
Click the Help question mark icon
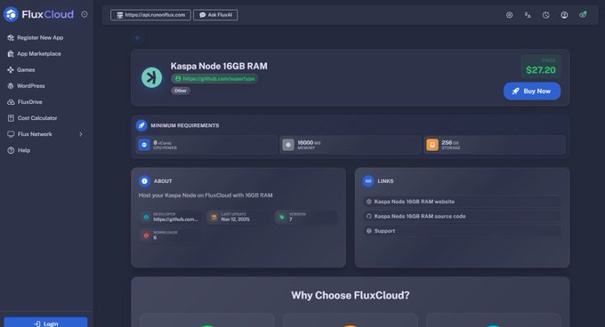click(x=11, y=150)
